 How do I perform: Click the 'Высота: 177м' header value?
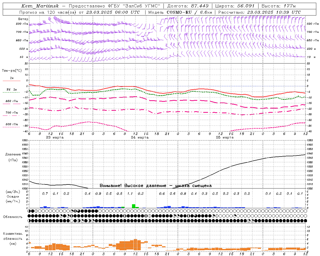point(278,6)
